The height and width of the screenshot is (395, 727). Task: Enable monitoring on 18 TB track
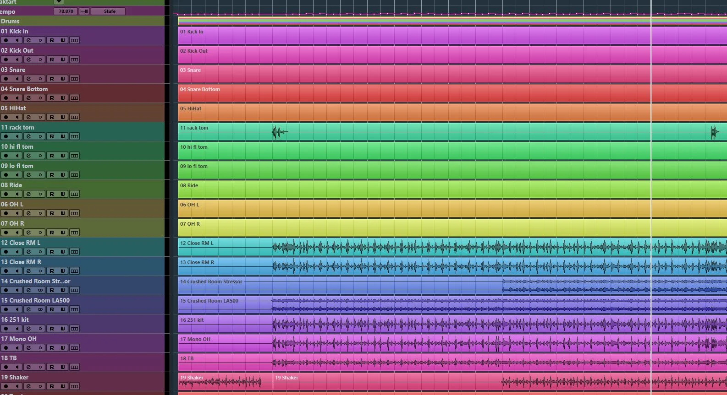17,367
